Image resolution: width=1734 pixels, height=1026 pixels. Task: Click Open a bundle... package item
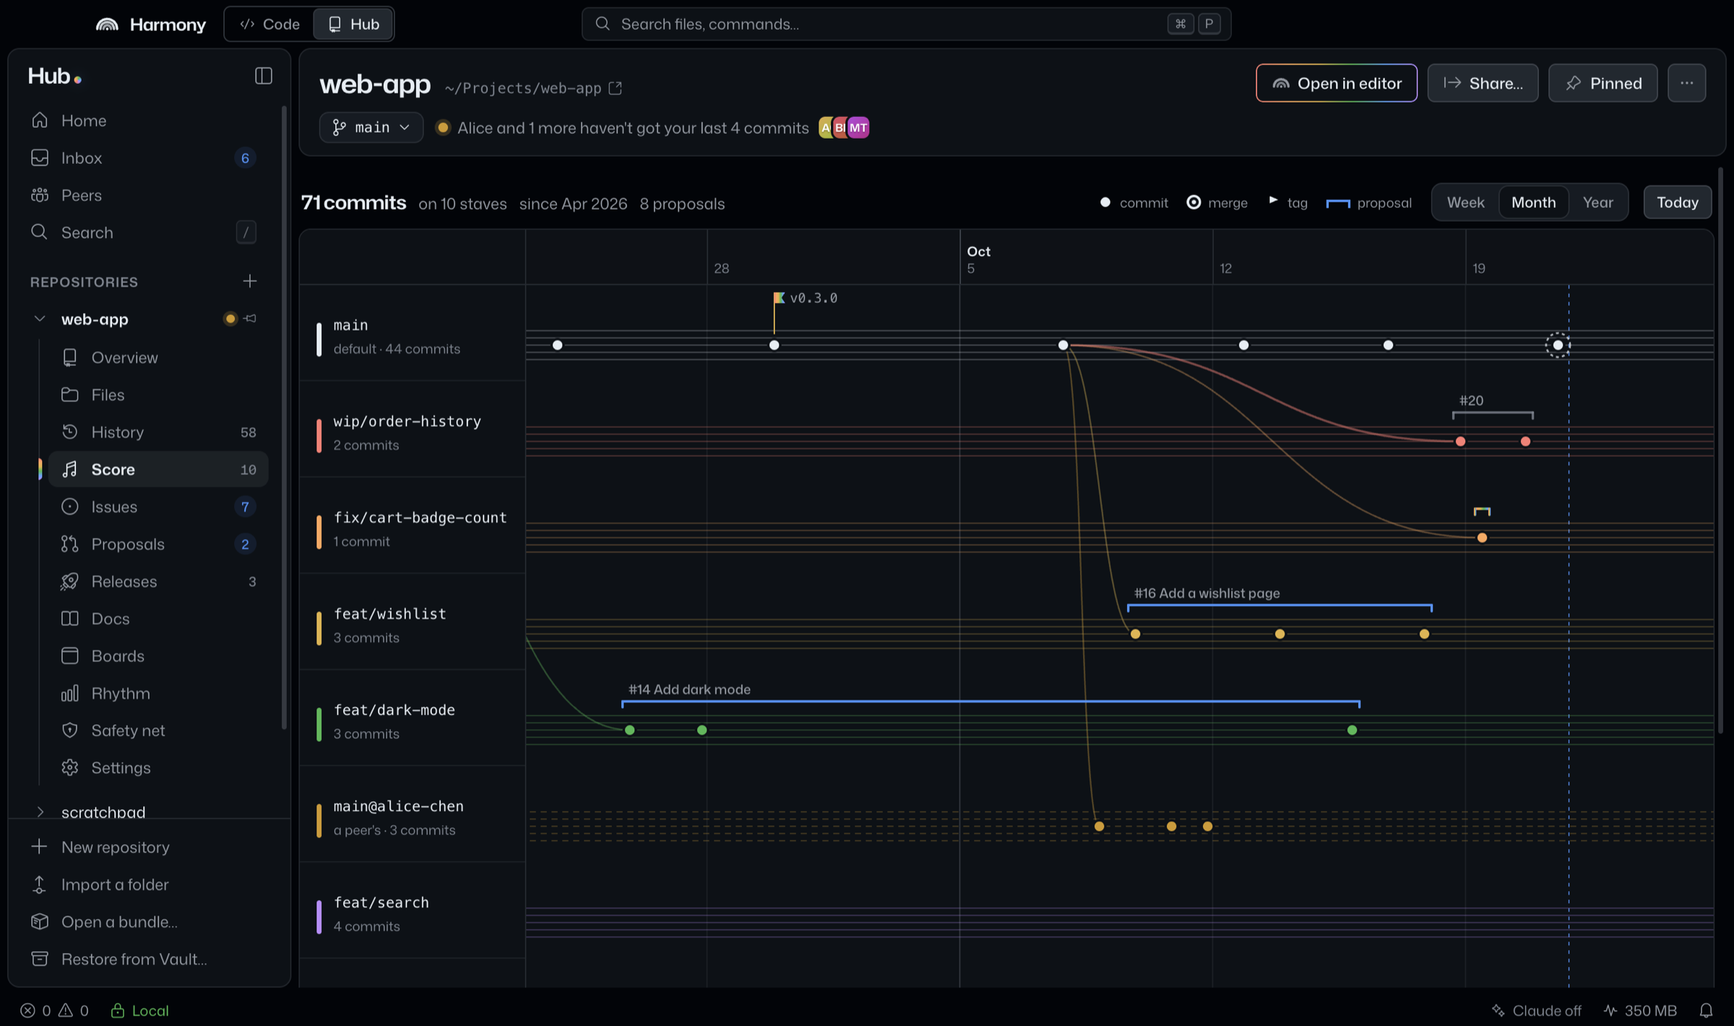pos(144,922)
